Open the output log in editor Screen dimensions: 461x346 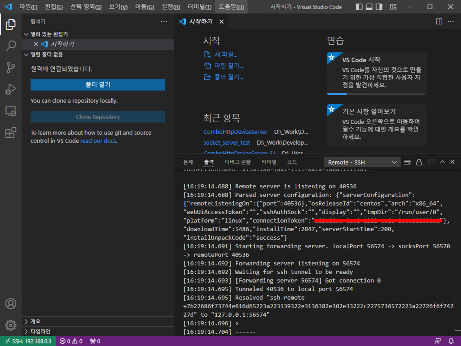coord(431,162)
